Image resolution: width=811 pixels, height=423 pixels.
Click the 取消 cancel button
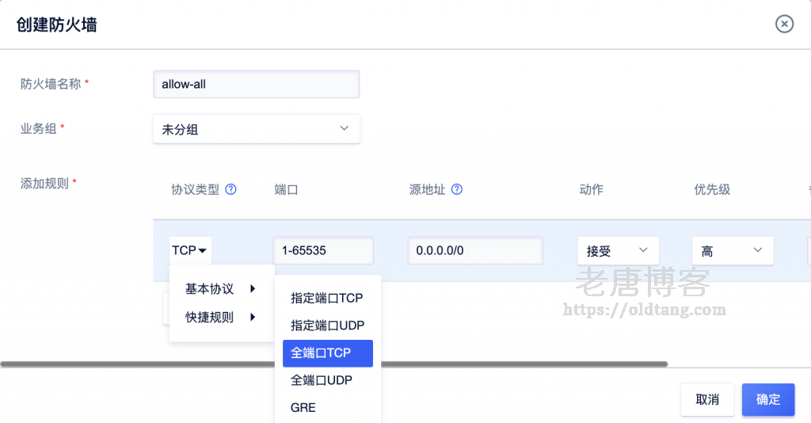(707, 399)
